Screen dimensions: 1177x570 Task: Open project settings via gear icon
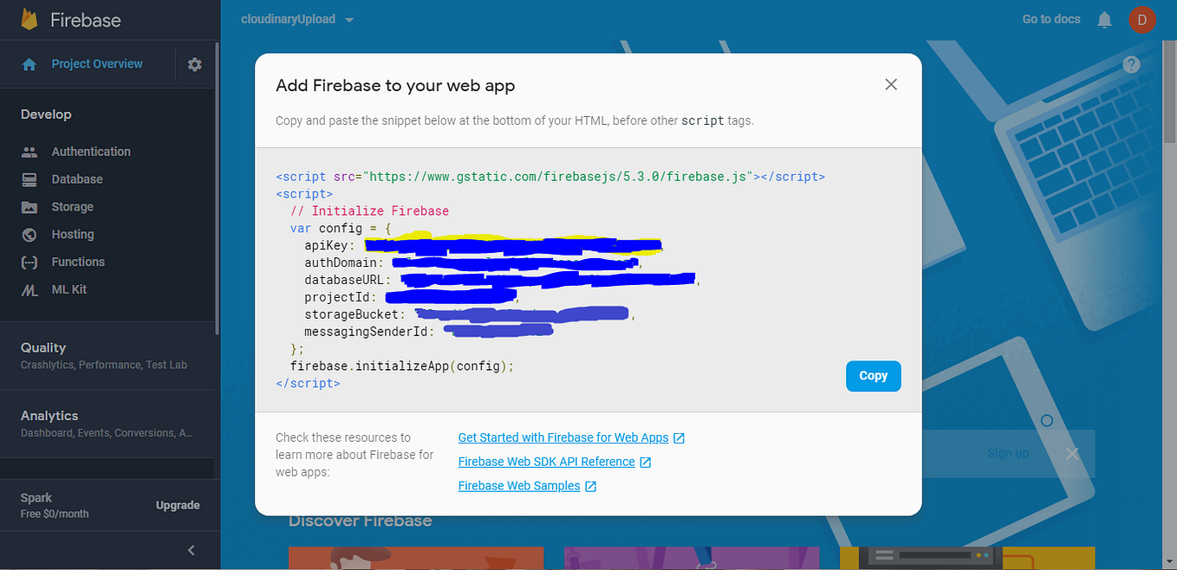194,63
